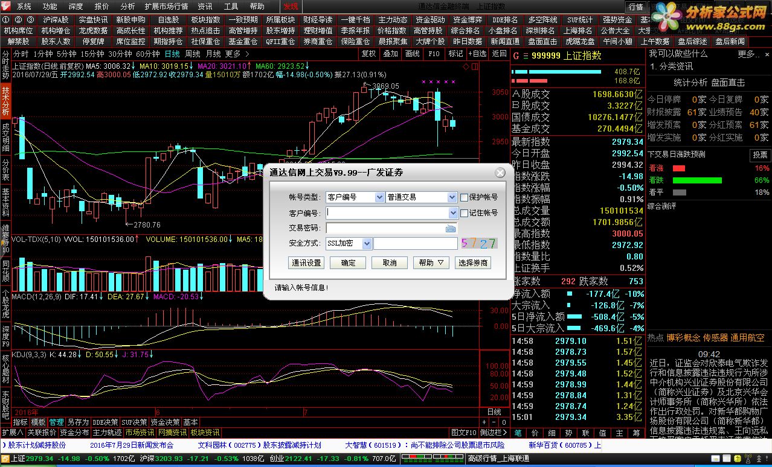The image size is (772, 467).
Task: Click the 复权 chart toolbar button
Action: 368,54
